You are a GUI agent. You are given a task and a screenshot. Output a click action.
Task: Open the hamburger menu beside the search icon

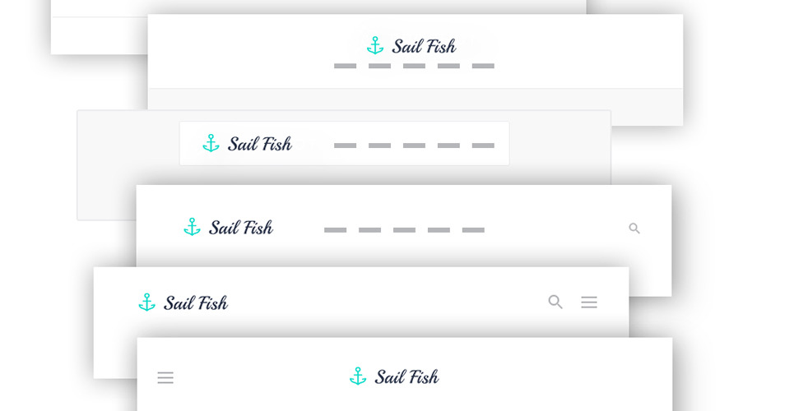click(589, 302)
